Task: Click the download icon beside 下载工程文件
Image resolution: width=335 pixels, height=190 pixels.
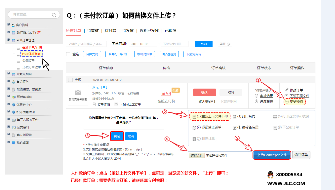Action: point(286,96)
